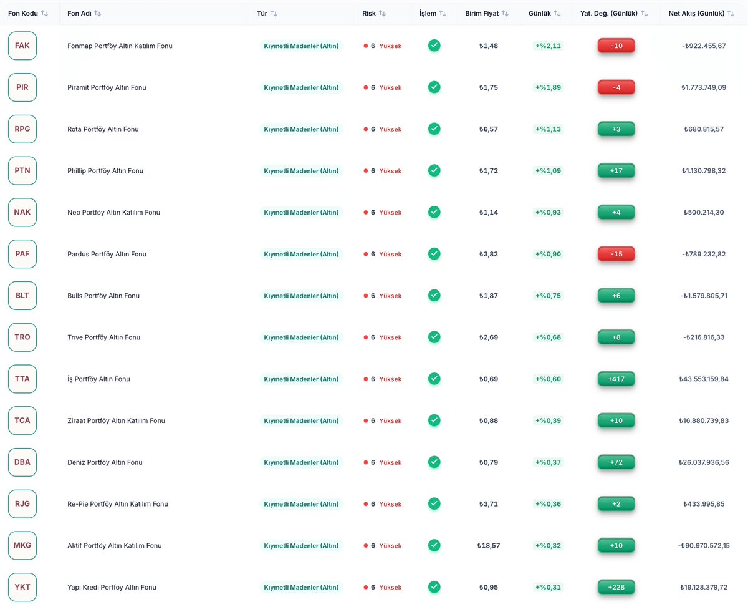Click the green +228 investor change badge
This screenshot has width=748, height=607.
tap(616, 587)
